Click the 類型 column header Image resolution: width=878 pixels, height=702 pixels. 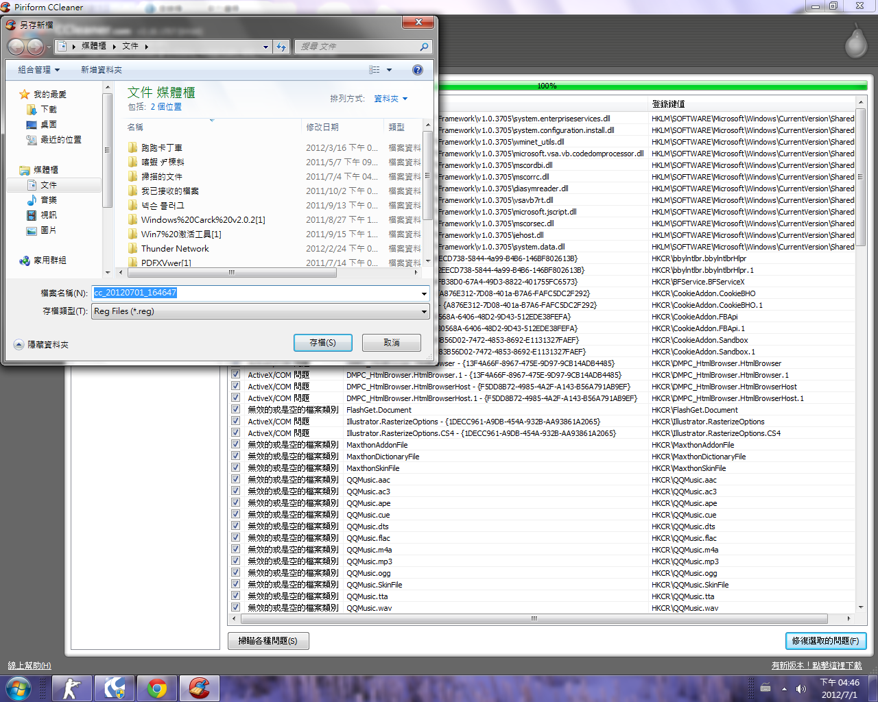pyautogui.click(x=403, y=127)
